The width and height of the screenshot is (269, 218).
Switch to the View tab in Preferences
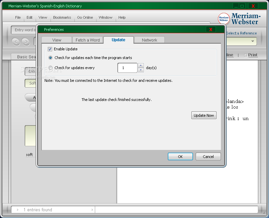tap(56, 40)
